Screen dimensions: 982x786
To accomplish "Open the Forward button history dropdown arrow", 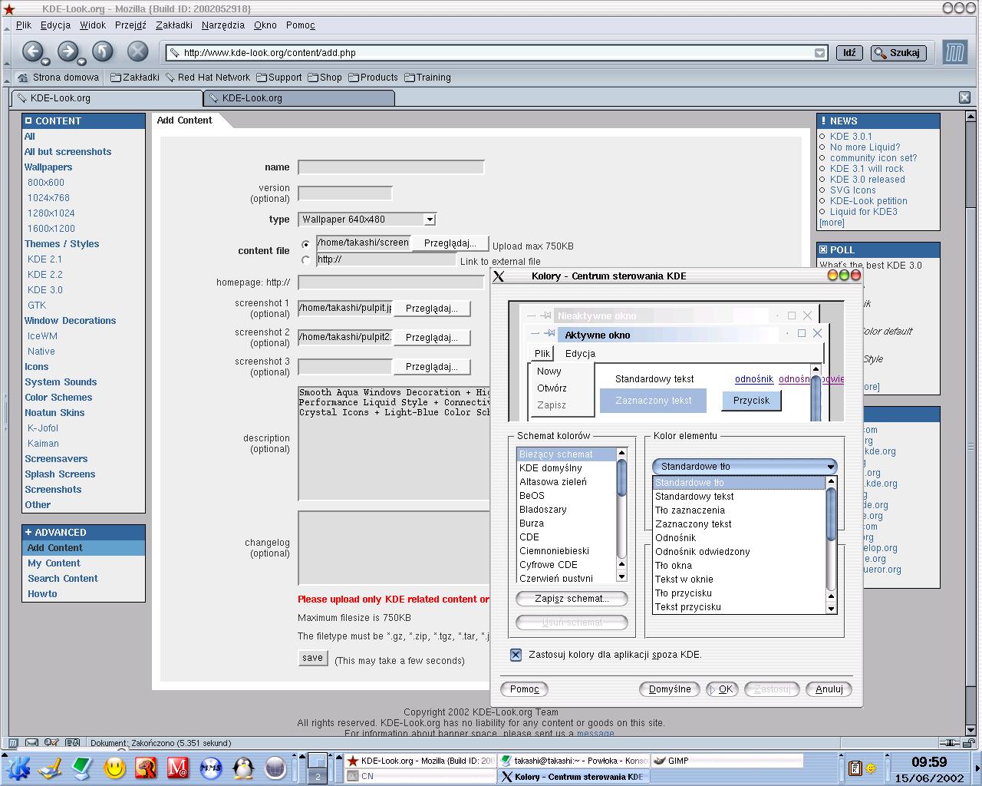I will pos(81,61).
